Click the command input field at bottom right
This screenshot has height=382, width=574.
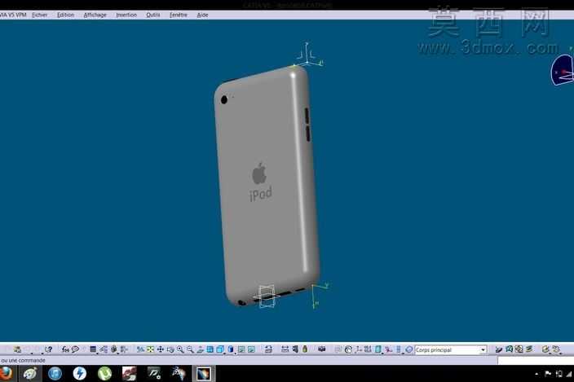click(536, 361)
